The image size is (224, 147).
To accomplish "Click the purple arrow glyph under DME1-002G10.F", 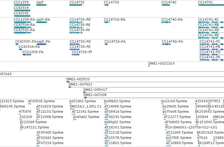I will pyautogui.click(x=149, y=66).
